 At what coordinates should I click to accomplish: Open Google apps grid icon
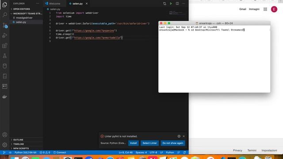pyautogui.click(x=265, y=9)
